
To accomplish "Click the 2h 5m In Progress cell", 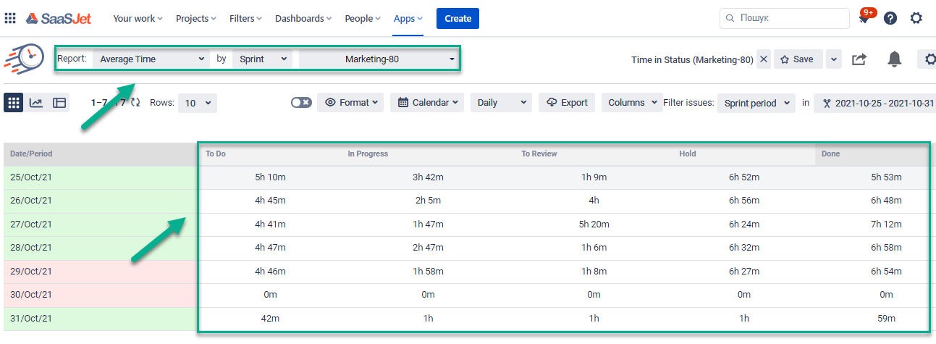I will point(428,201).
